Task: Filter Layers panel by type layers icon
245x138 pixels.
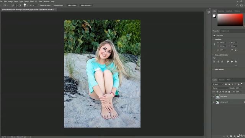Action: click(232, 84)
